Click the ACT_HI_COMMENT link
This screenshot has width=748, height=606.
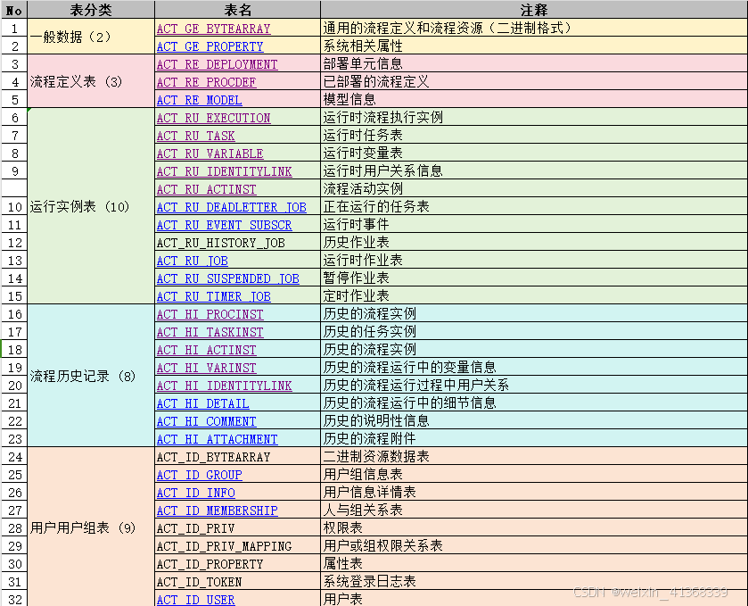(206, 421)
